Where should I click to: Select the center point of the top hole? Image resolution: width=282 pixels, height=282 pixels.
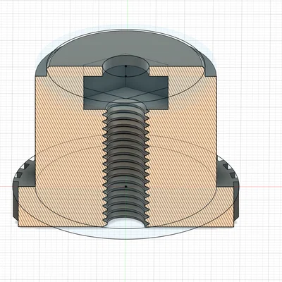[126, 66]
